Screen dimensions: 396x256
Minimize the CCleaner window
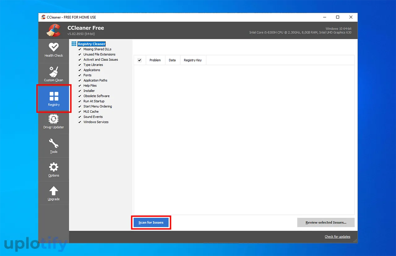click(x=325, y=17)
